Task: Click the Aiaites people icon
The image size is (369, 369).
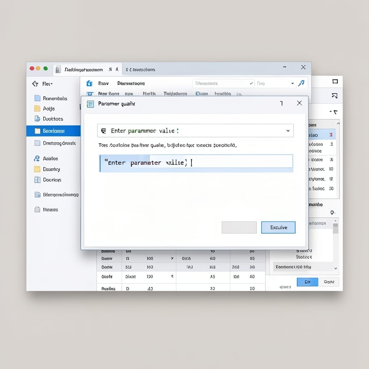Action: 37,159
